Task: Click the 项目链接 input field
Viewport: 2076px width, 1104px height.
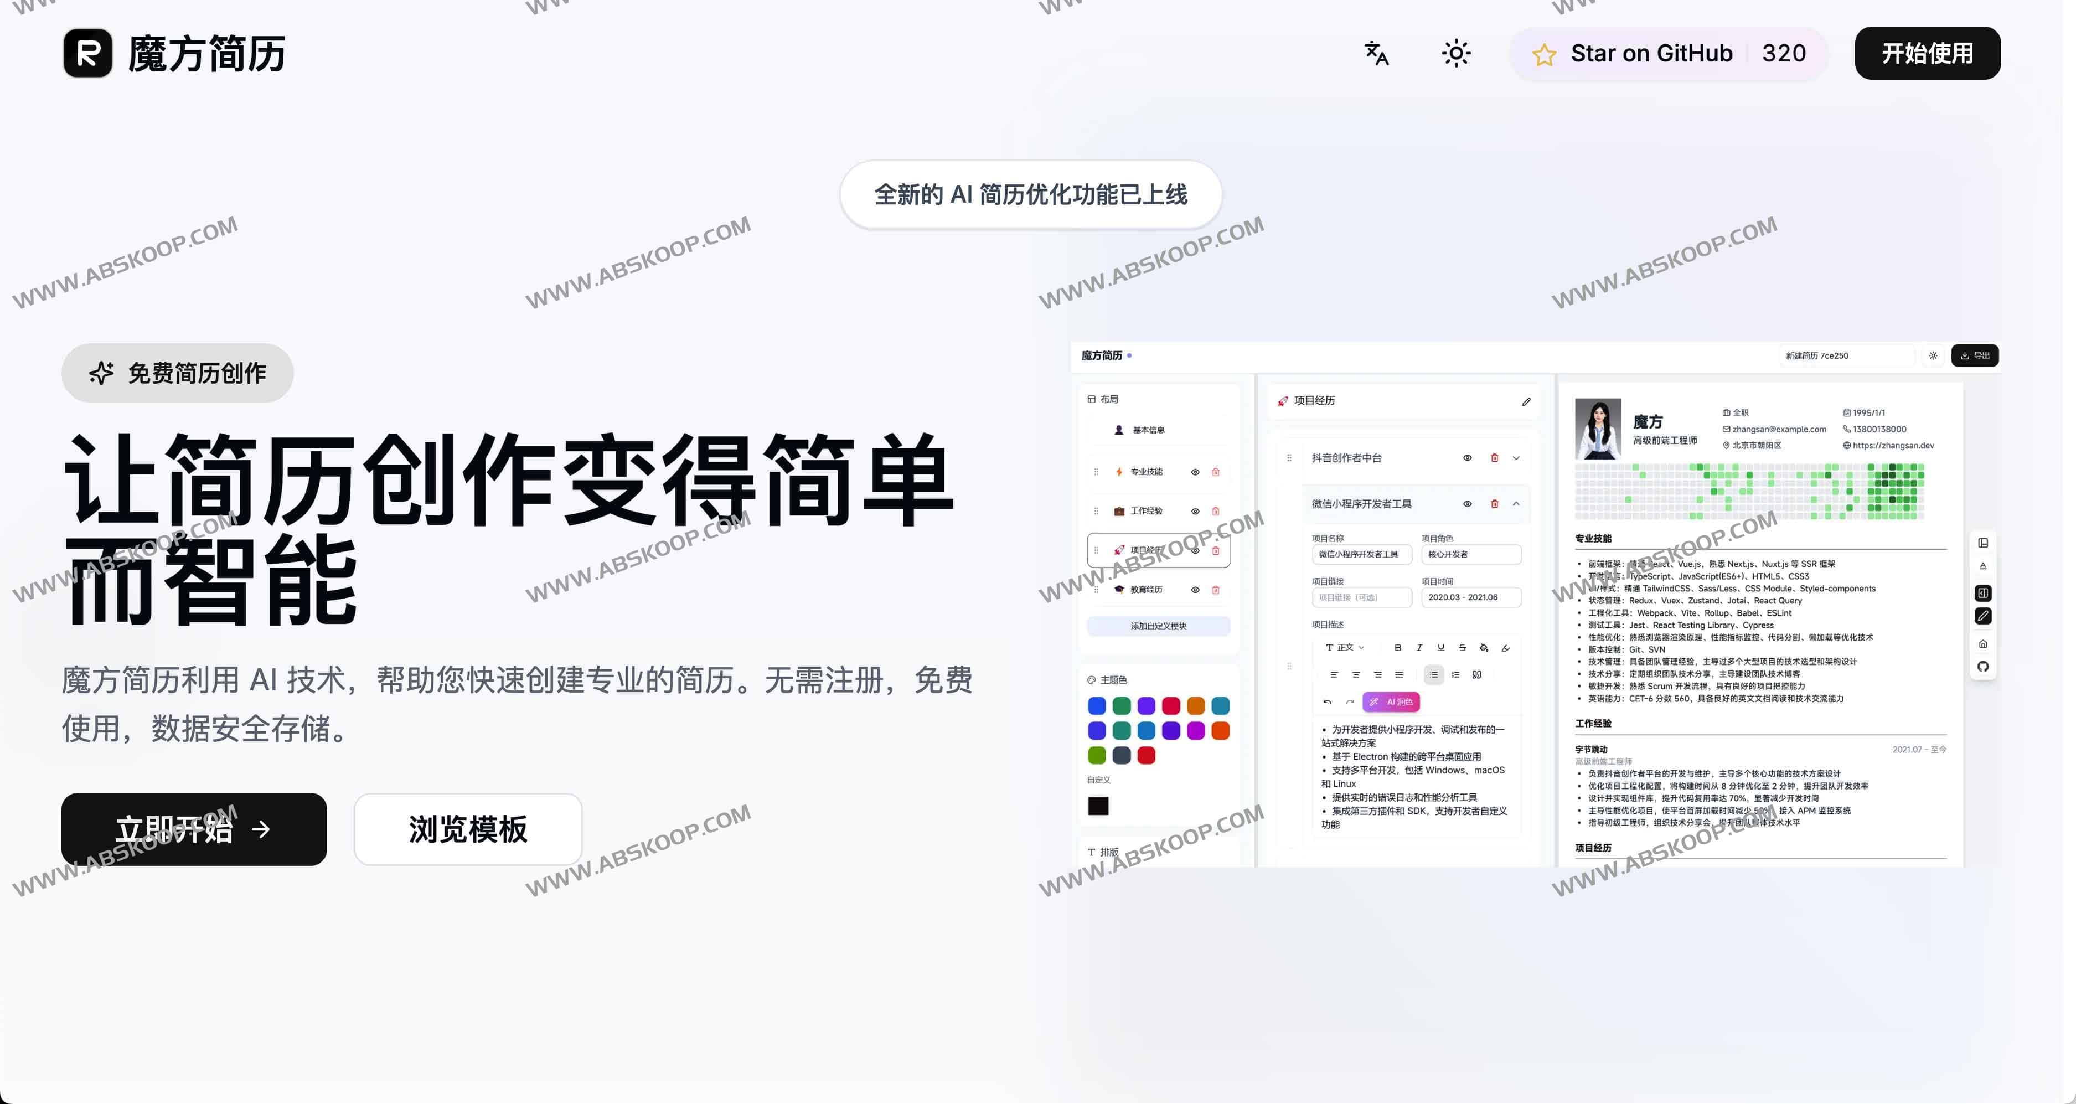Action: (x=1363, y=597)
